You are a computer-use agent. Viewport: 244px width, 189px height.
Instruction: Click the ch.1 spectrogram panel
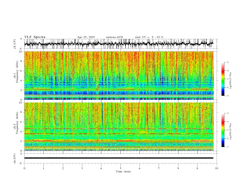coord(119,75)
